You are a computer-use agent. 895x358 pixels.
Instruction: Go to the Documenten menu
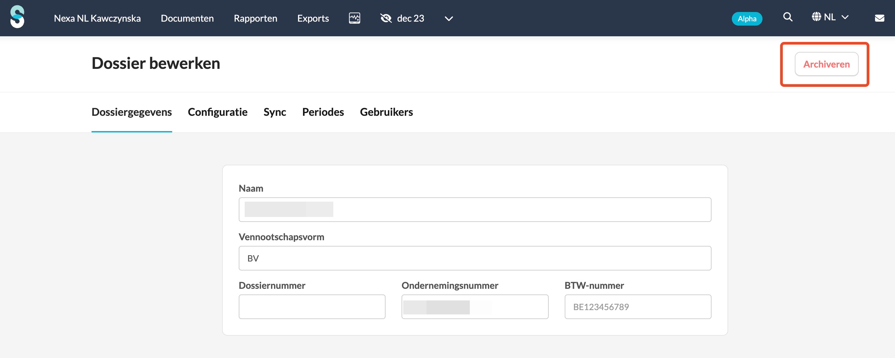tap(187, 18)
